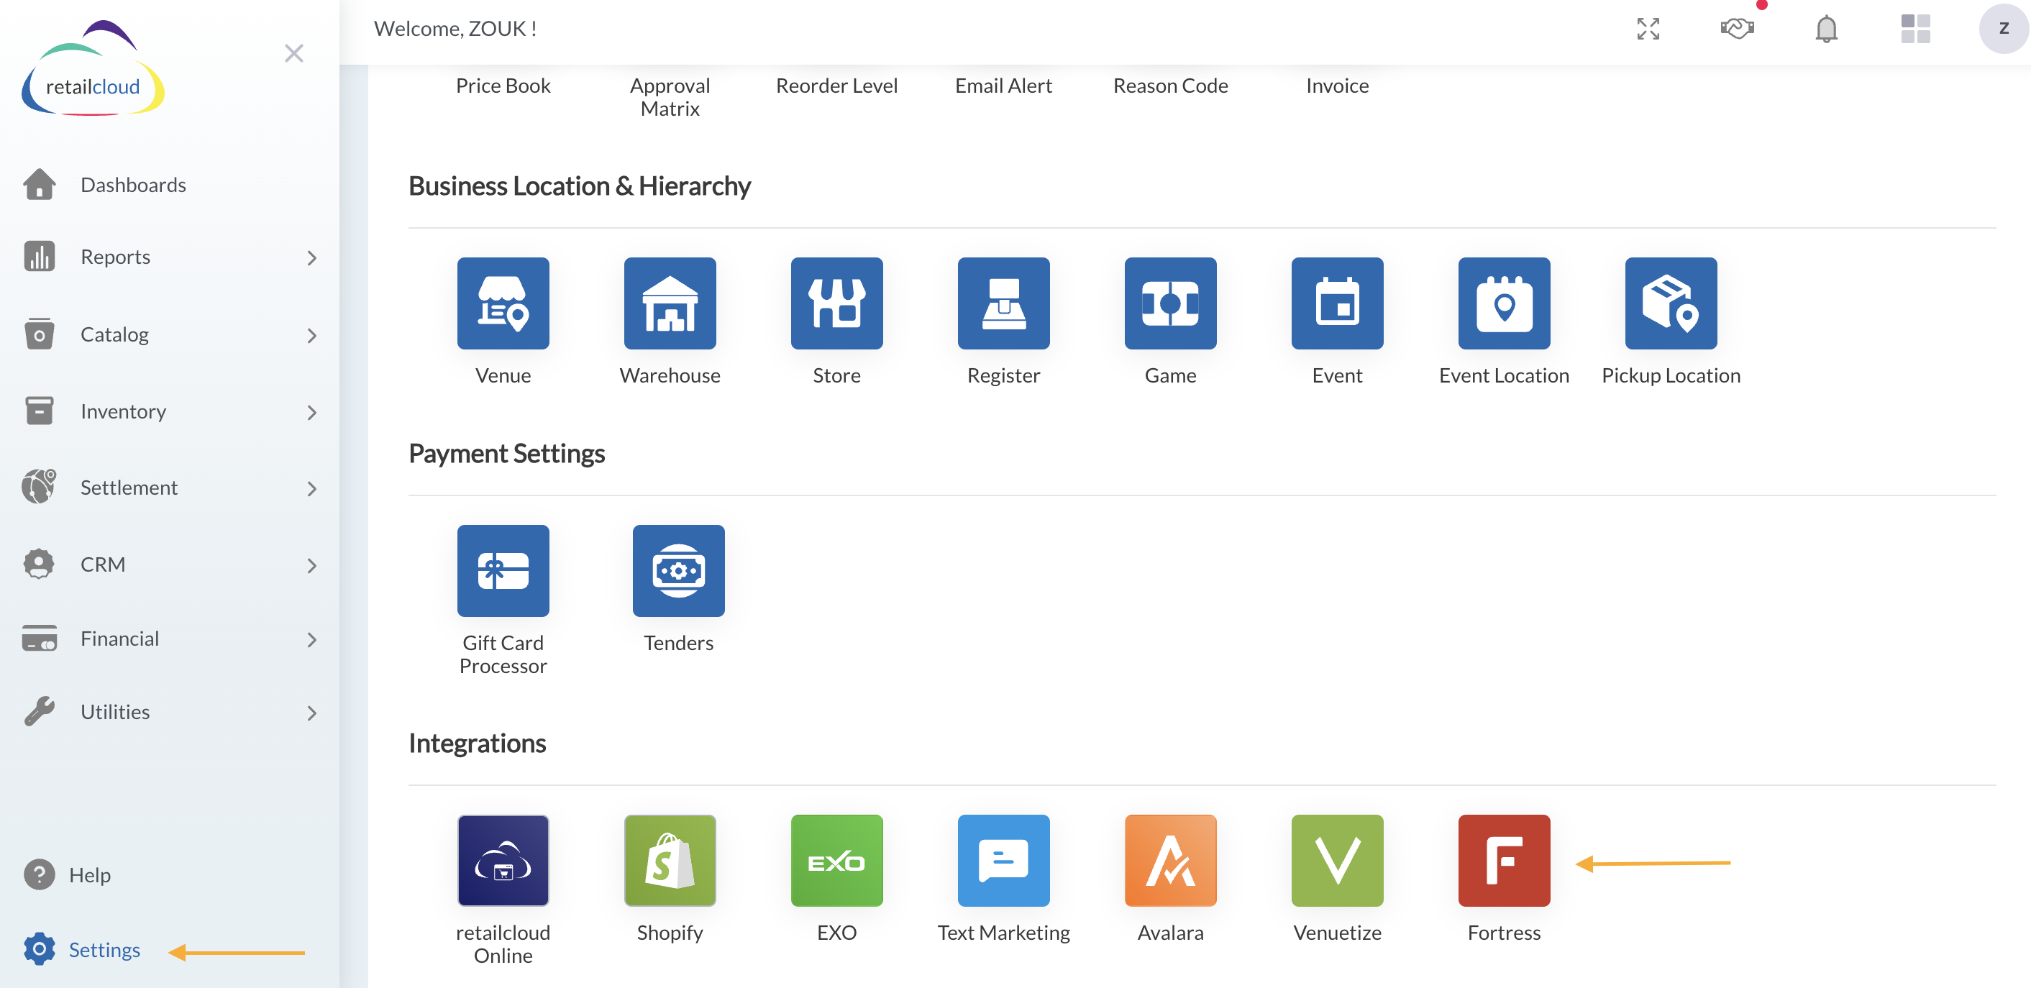Click the handshake partner icon

pyautogui.click(x=1737, y=29)
